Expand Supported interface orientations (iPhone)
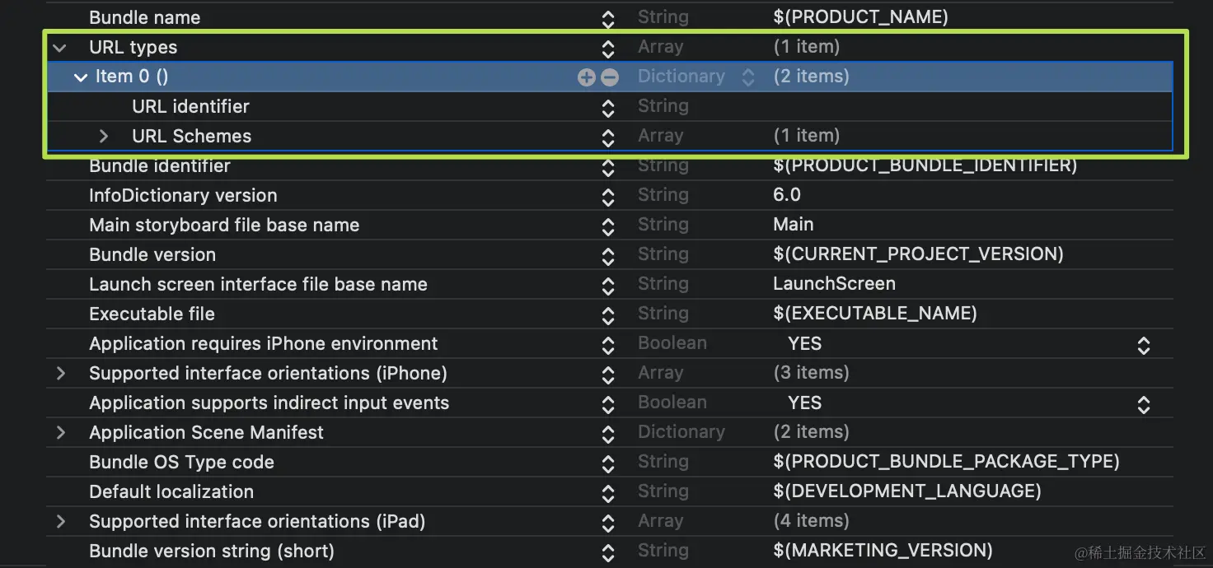The image size is (1213, 568). coord(60,373)
